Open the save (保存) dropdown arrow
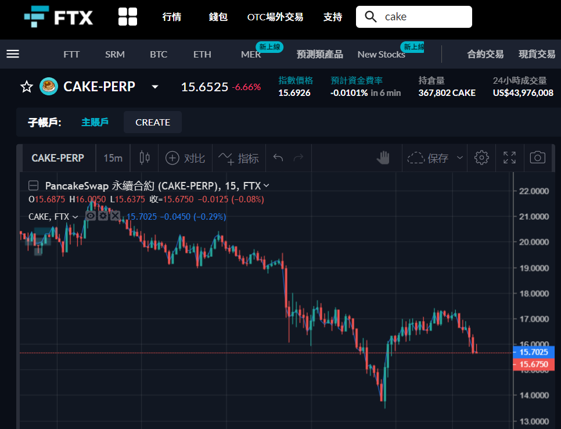This screenshot has width=561, height=429. point(460,158)
